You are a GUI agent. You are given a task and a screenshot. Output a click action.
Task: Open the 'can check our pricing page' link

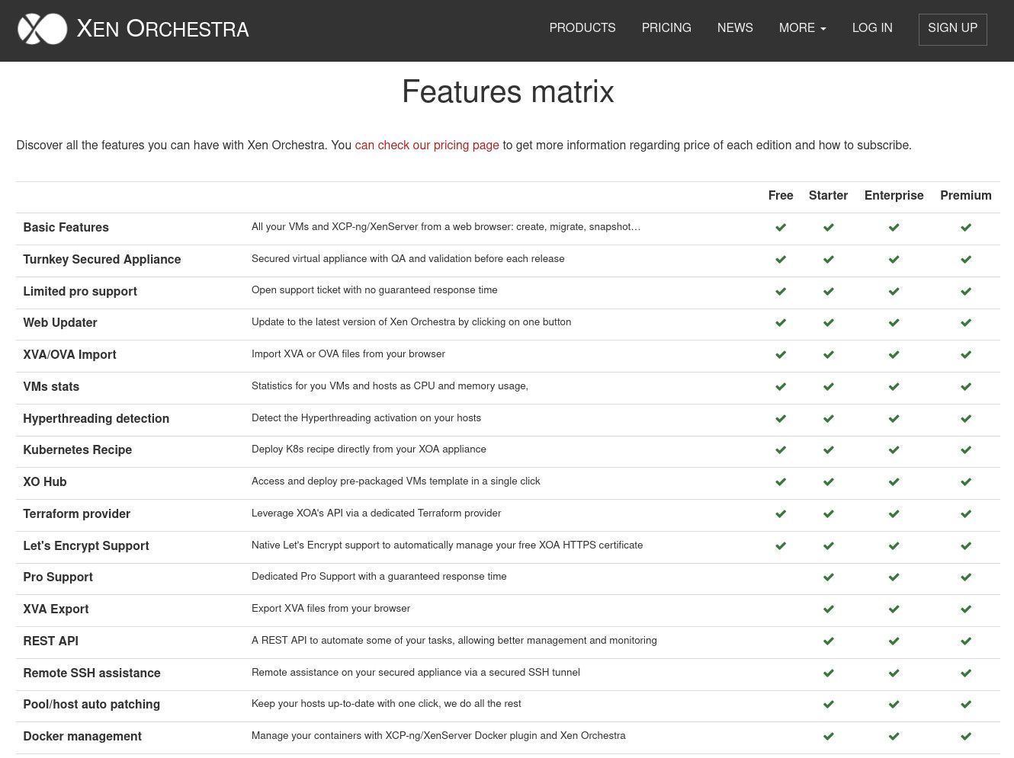[427, 146]
